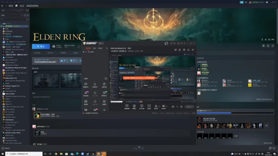Viewport: 278px width, 156px height.
Task: Click add a game at Steam bottom left
Action: tap(6, 148)
